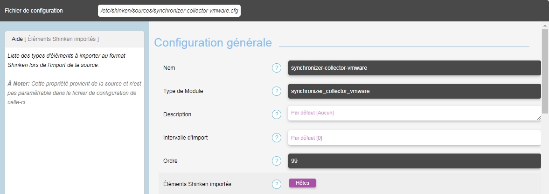Screen dimensions: 549x194
Task: Show help for the Description field
Action: tap(276, 114)
